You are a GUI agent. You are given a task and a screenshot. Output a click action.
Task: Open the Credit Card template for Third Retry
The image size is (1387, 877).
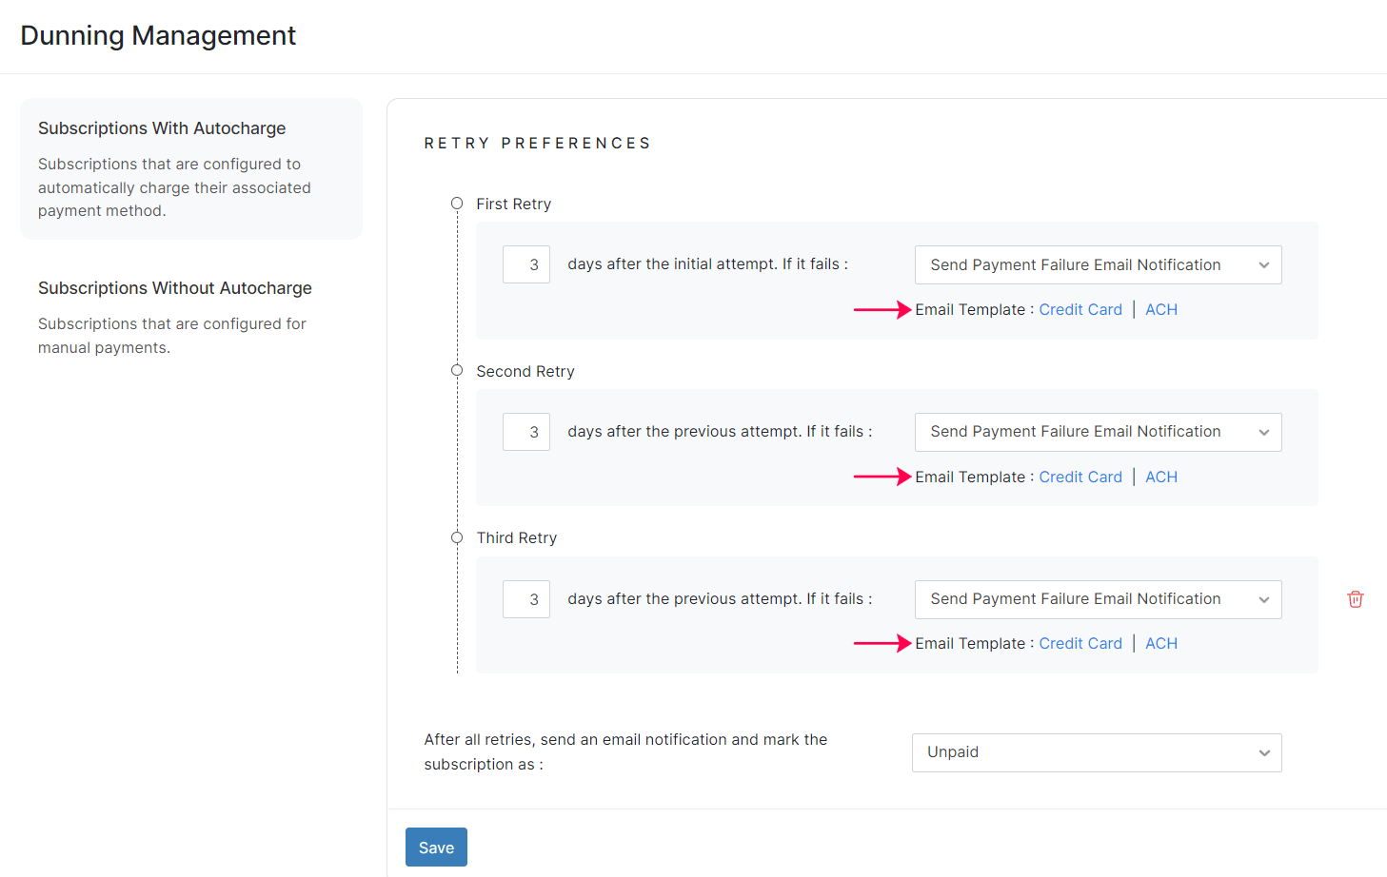click(1080, 643)
